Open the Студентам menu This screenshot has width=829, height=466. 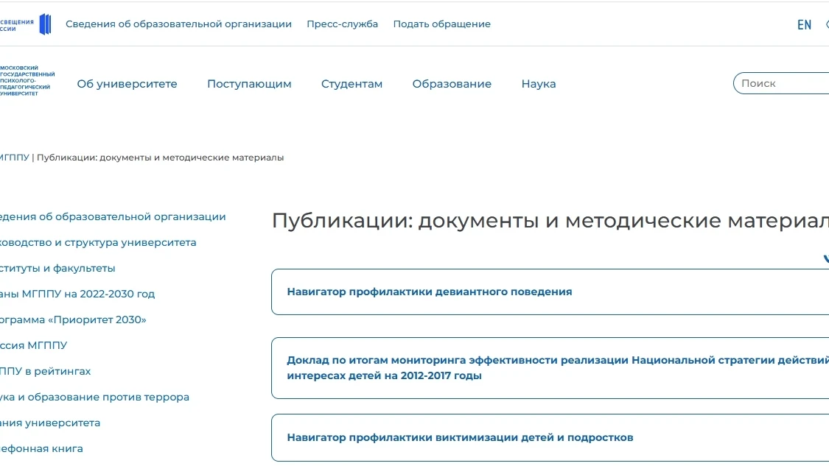coord(351,83)
